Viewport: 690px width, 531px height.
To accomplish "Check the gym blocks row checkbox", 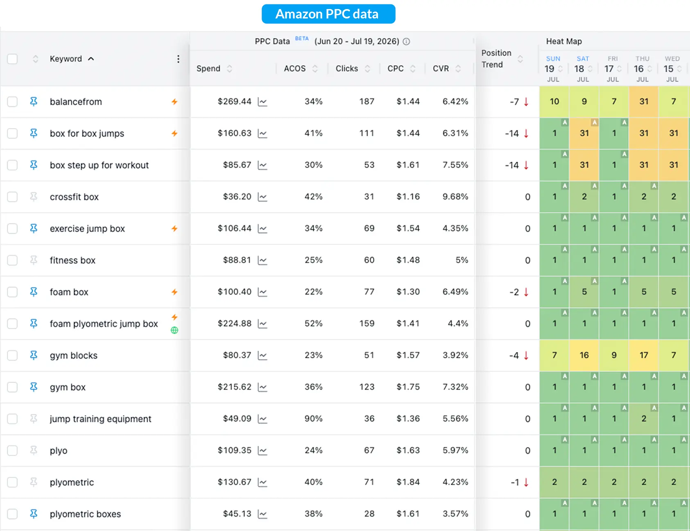I will click(x=12, y=355).
